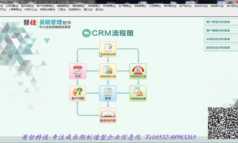Open the 日历 calendar icon
Screen dimensions: 238x143
pyautogui.click(x=78, y=71)
